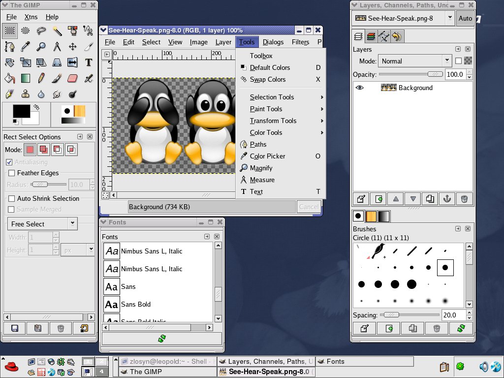
Task: Open the Filters menu in image window
Action: click(x=300, y=42)
